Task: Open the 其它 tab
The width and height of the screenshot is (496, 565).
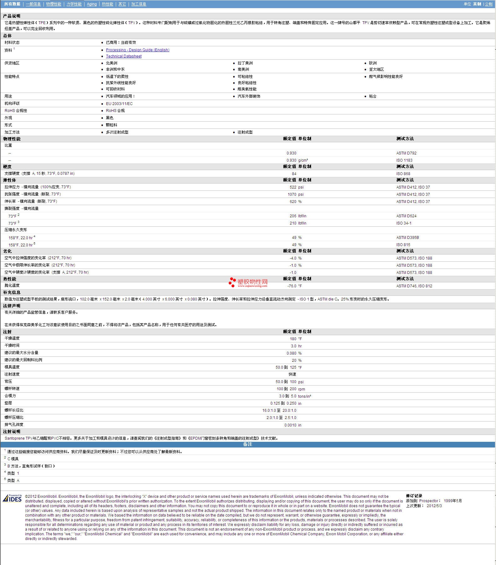Action: [122, 4]
